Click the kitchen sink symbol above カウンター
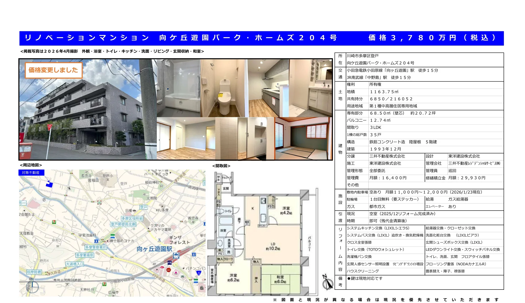 (263, 218)
